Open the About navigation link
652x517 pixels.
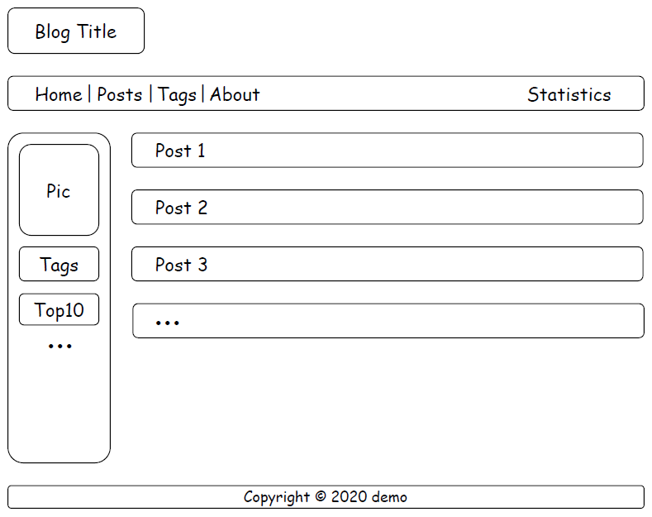point(235,94)
